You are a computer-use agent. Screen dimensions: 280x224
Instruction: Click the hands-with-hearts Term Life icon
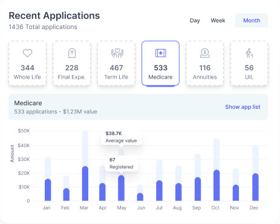point(117,53)
